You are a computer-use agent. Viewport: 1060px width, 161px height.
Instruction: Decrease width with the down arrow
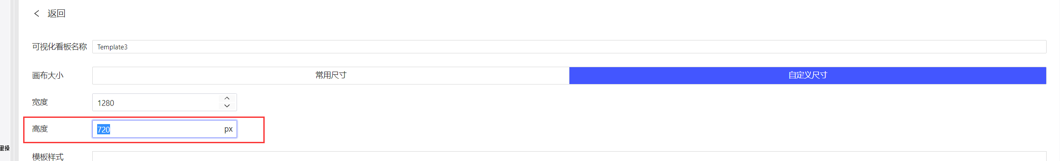pyautogui.click(x=227, y=106)
